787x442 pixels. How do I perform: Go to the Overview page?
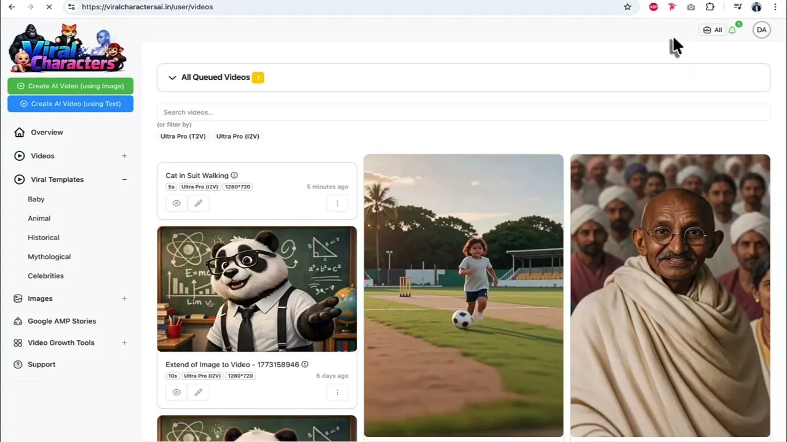coord(47,132)
